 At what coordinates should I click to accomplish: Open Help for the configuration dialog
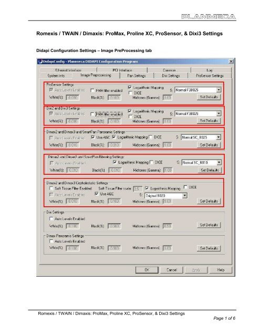[x=221, y=270]
